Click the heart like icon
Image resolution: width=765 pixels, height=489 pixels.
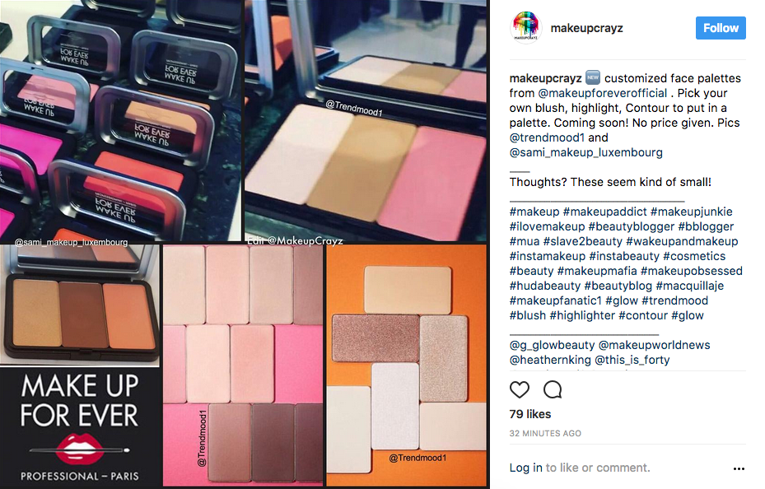[x=519, y=390]
